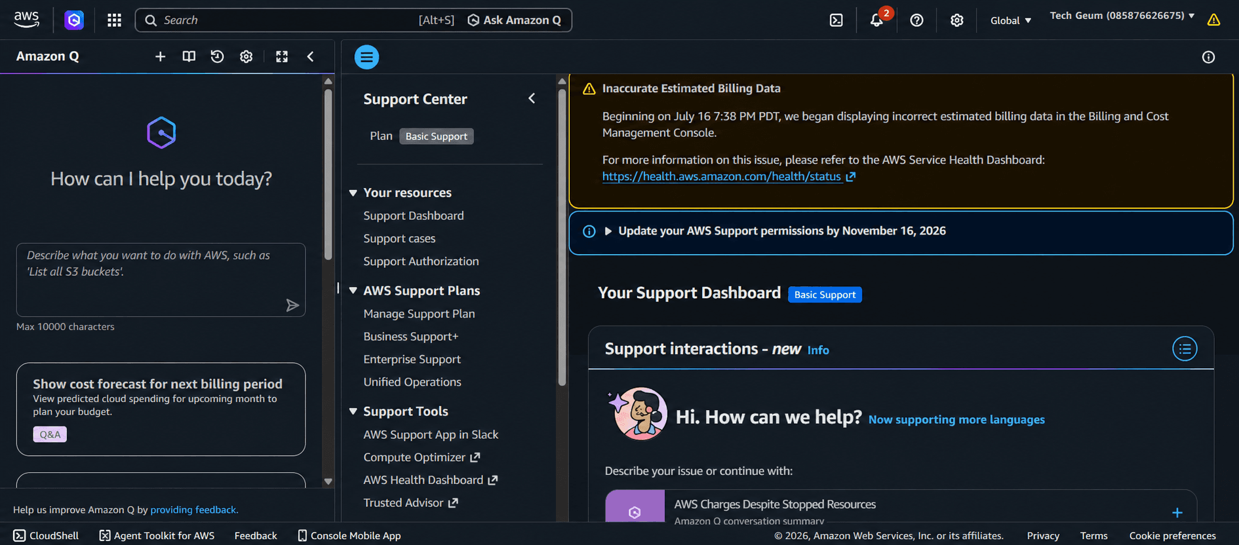The image size is (1239, 545).
Task: Open notifications bell with 2 alerts
Action: click(x=876, y=20)
